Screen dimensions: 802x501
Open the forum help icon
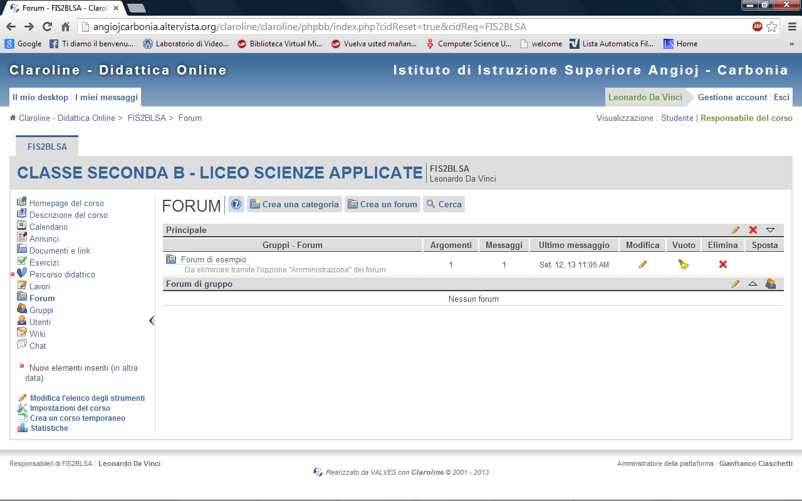(x=236, y=204)
